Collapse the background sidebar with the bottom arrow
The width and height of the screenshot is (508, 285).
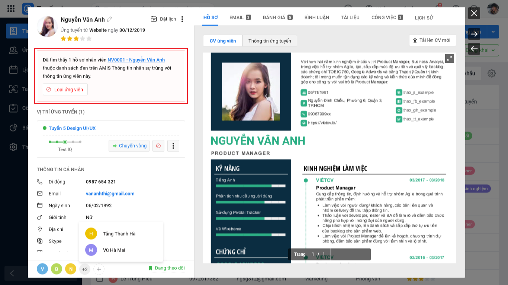[12, 273]
